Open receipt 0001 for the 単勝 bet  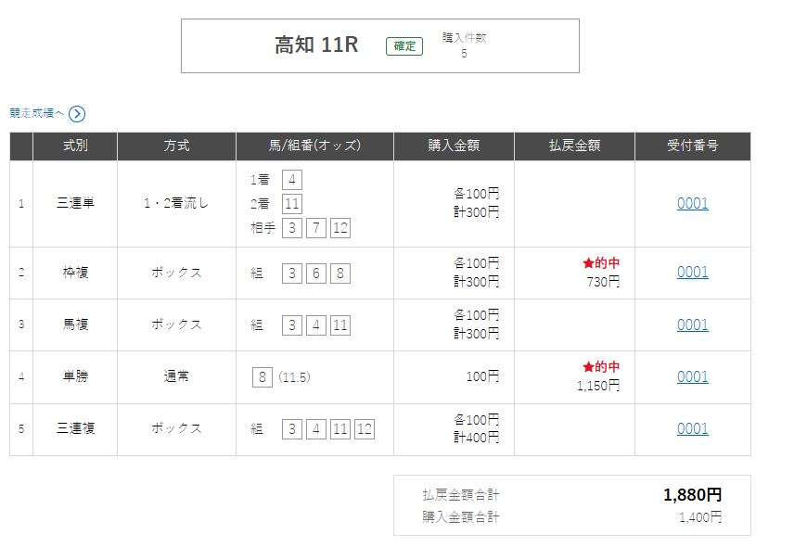(x=692, y=376)
